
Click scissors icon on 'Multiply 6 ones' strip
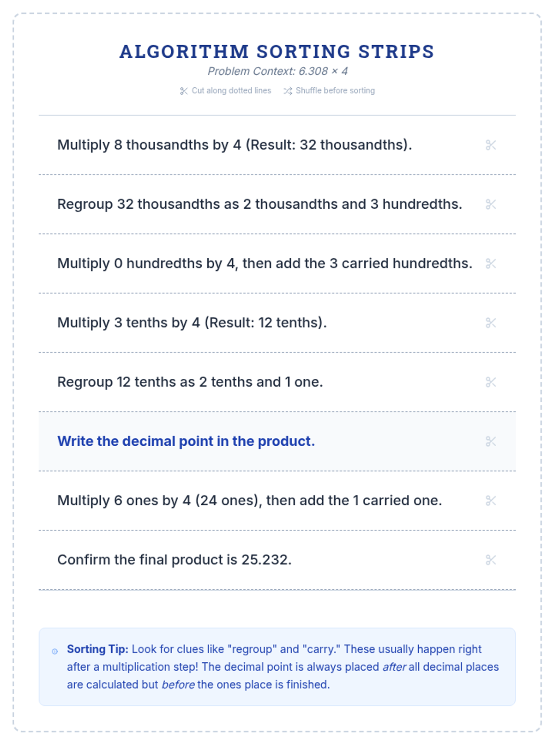point(490,501)
